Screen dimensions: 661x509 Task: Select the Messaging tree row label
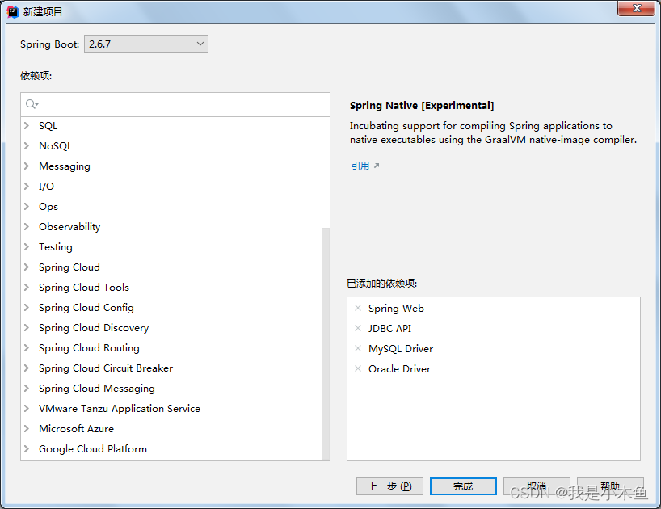pos(65,166)
